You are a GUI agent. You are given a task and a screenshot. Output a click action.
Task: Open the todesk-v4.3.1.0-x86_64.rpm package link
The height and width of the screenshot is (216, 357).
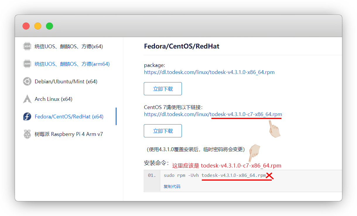pos(209,72)
